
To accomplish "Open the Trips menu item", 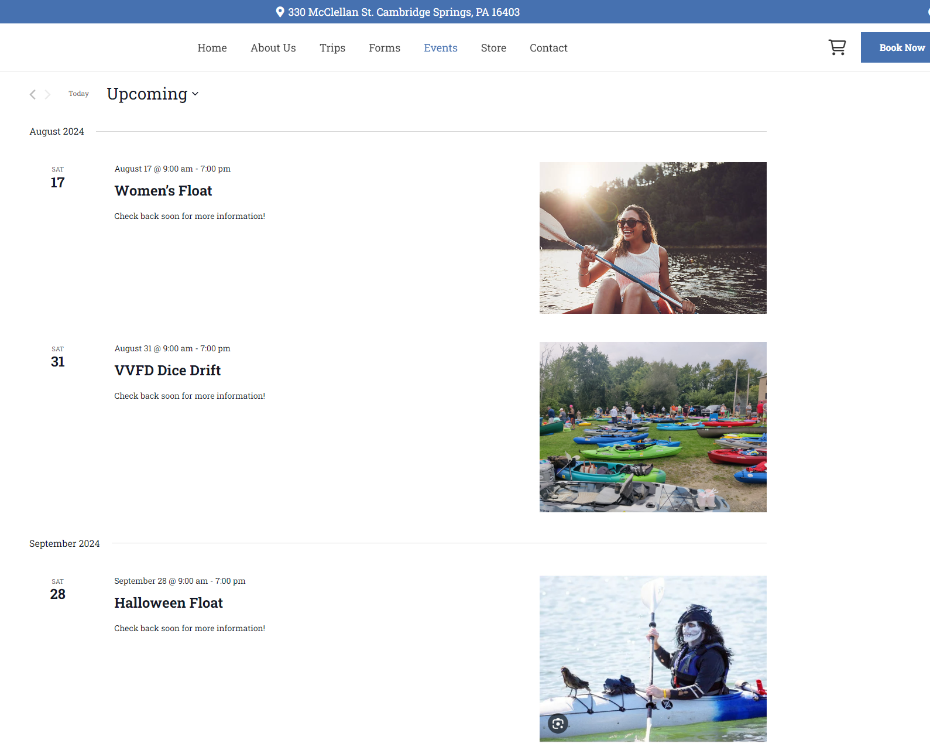I will tap(332, 48).
